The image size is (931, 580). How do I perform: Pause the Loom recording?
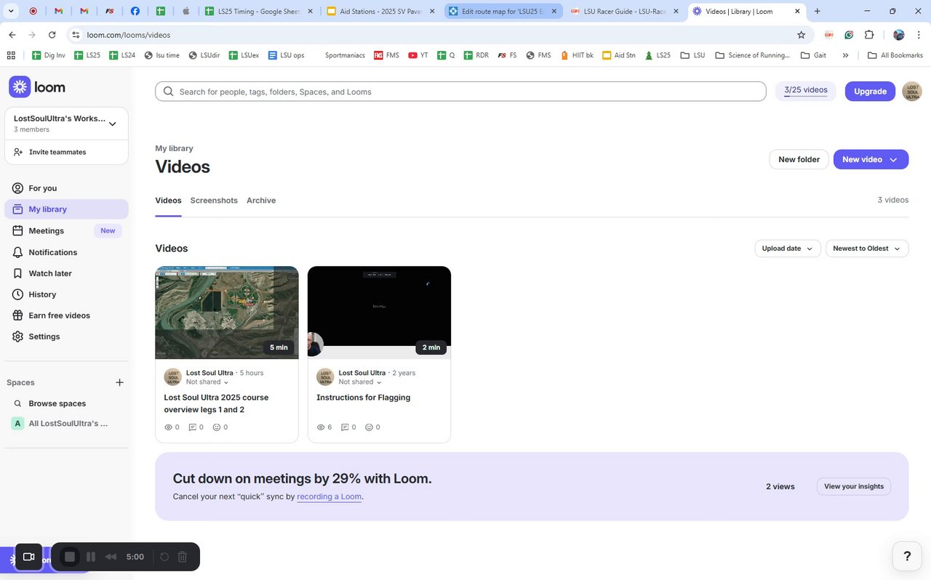pyautogui.click(x=91, y=557)
